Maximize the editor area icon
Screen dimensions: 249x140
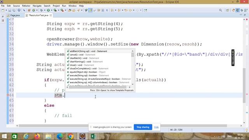point(245,15)
